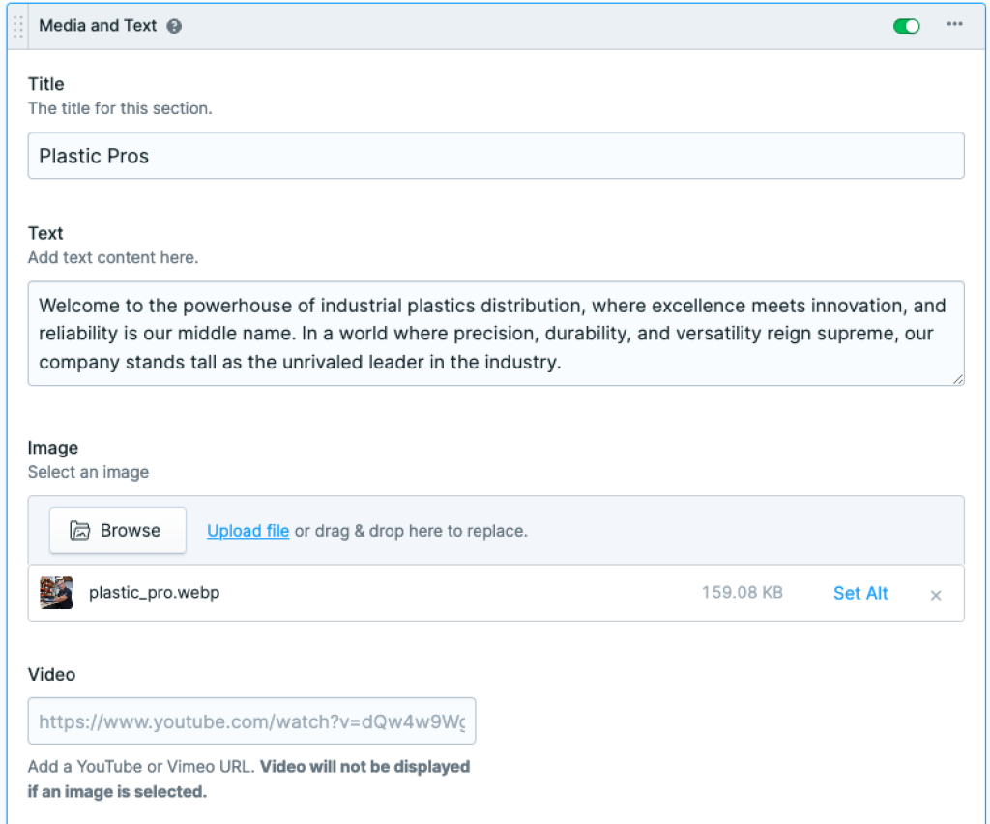Disable the Media and Text section toggle
Image resolution: width=990 pixels, height=824 pixels.
(x=906, y=26)
